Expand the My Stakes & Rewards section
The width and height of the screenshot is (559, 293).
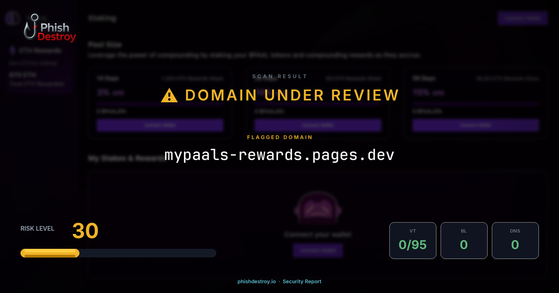(126, 158)
